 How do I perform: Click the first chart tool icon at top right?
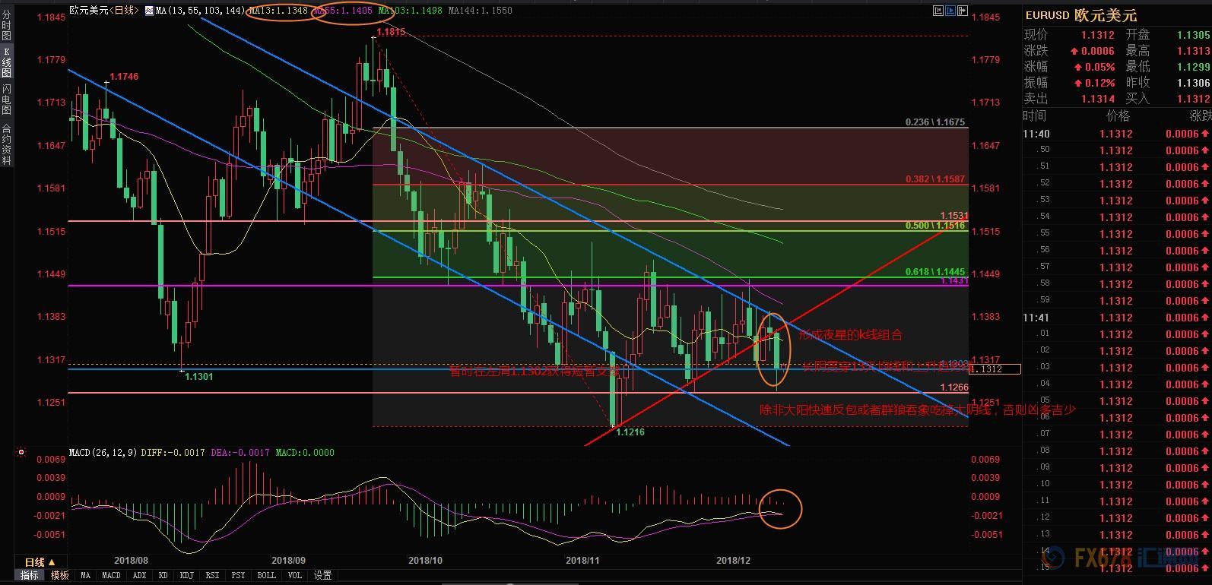[938, 11]
